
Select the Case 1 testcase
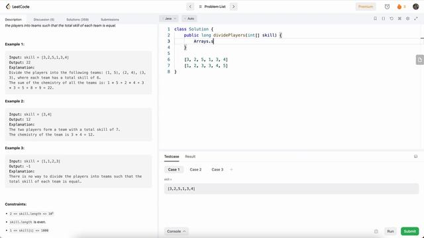click(x=174, y=169)
